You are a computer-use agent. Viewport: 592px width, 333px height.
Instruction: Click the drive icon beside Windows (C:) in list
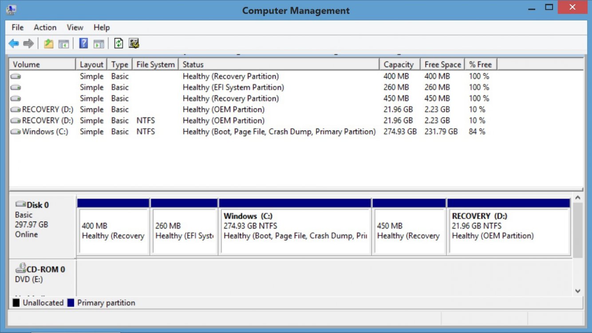pos(16,132)
